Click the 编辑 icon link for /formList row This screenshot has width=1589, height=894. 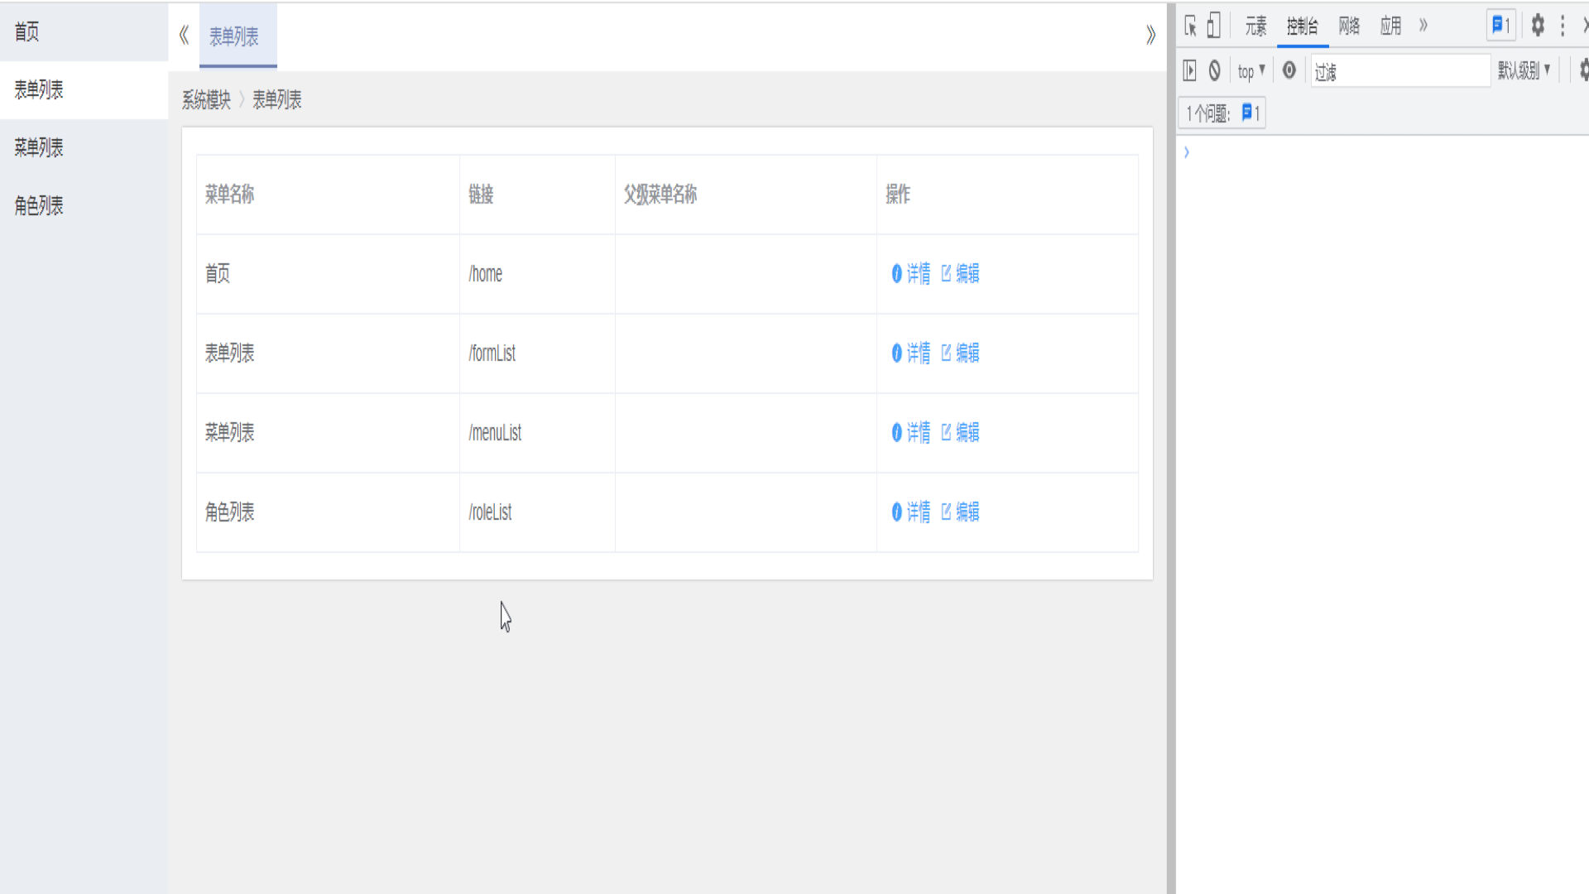tap(960, 353)
